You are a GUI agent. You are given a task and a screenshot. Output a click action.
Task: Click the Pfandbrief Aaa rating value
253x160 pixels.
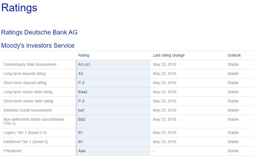(82, 151)
